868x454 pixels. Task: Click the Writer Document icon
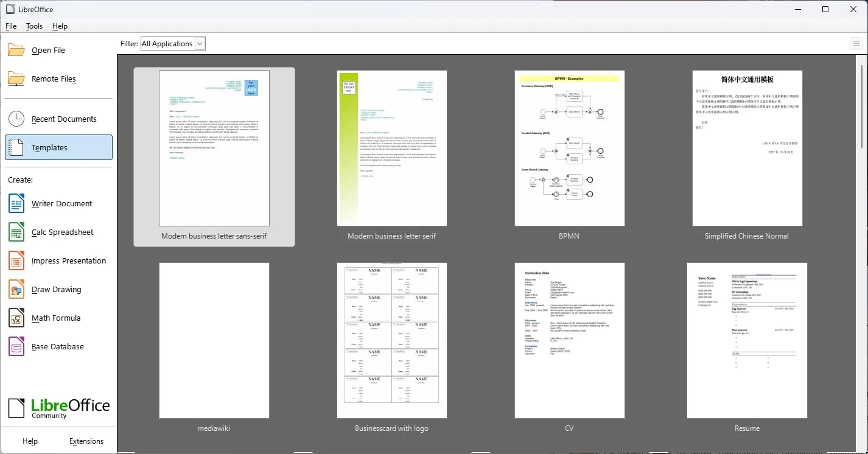click(x=16, y=203)
